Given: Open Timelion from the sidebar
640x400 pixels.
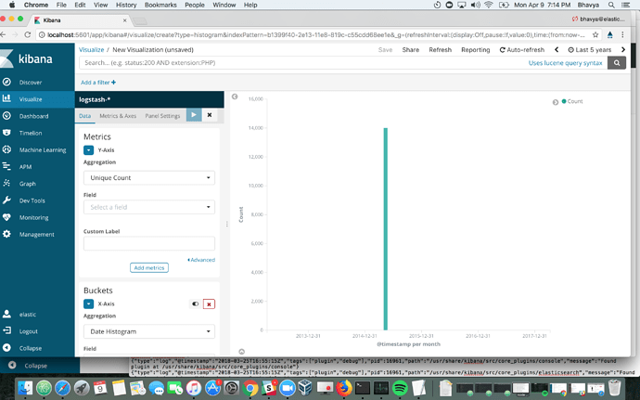Looking at the screenshot, I should point(31,133).
